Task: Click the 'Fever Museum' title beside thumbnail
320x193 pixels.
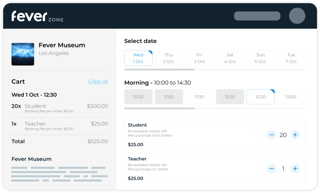Action: (x=62, y=45)
